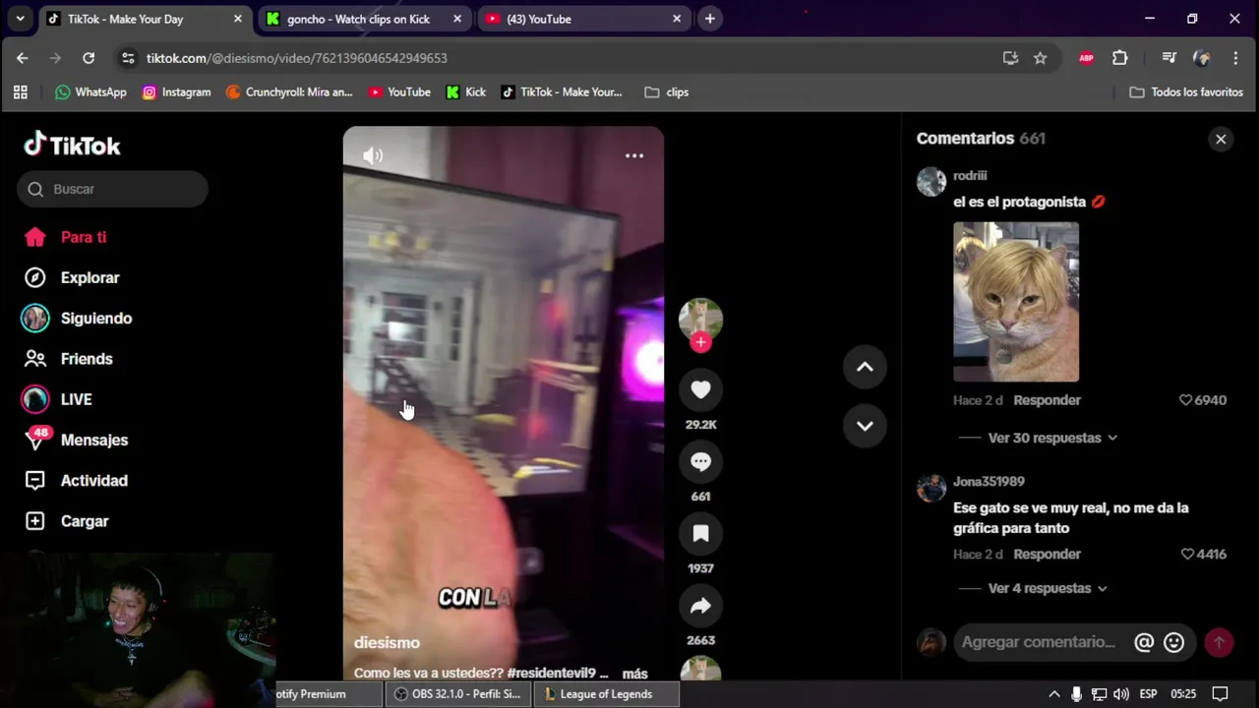Insert mention with @ icon

pyautogui.click(x=1144, y=642)
